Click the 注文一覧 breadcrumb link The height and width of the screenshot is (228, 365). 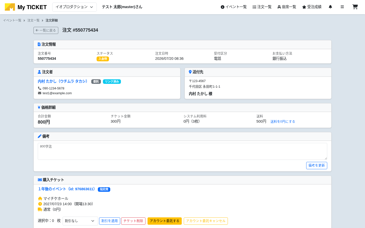click(33, 20)
